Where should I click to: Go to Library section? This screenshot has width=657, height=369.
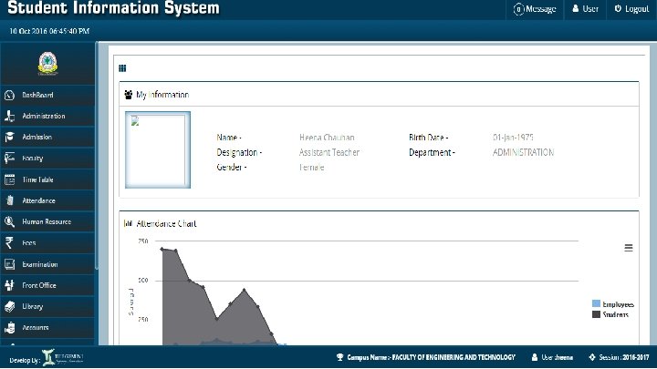coord(47,306)
